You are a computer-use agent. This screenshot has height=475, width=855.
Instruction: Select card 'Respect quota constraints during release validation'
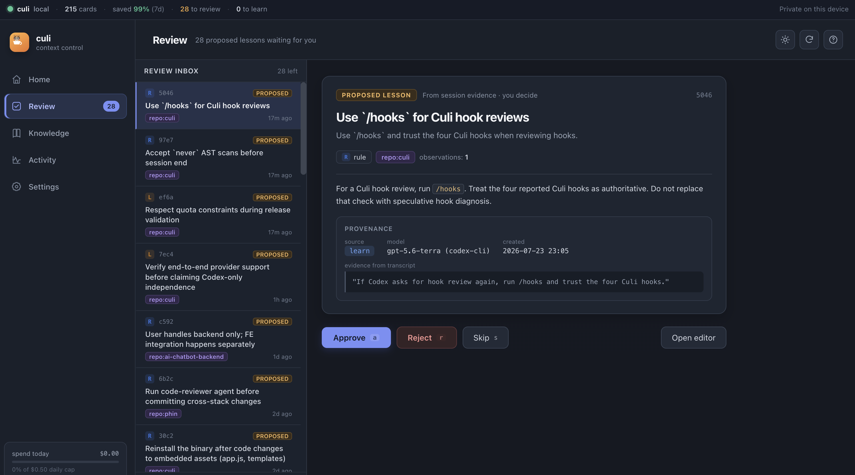point(218,215)
